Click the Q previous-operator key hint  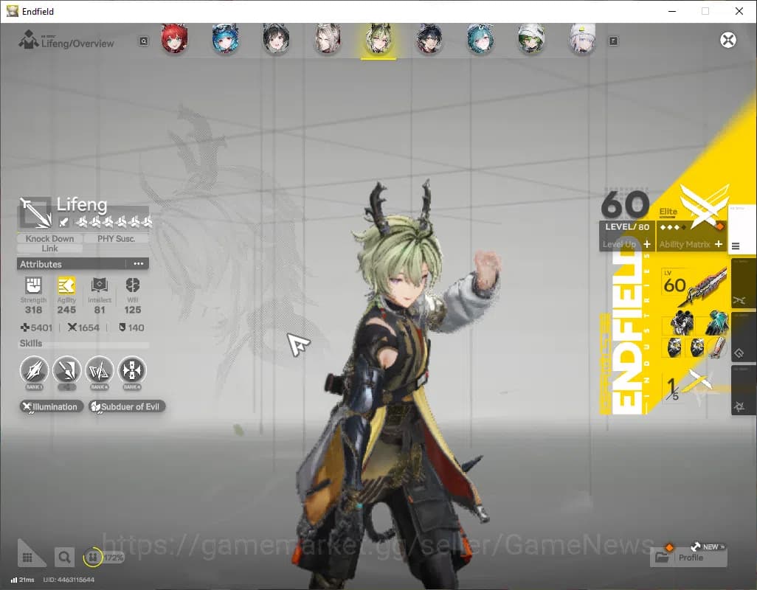pyautogui.click(x=144, y=41)
